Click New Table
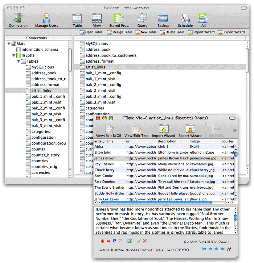Image resolution: width=254 pixels, height=263 pixels. tap(146, 32)
